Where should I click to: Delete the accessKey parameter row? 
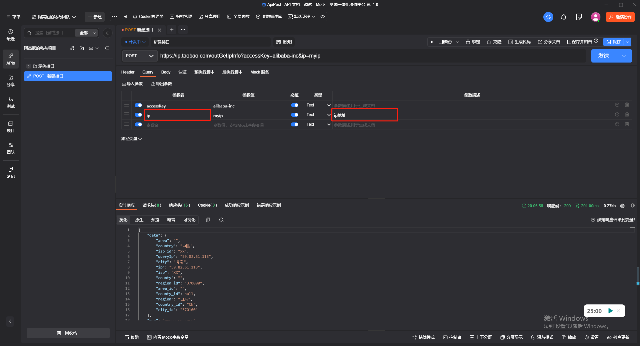click(x=627, y=105)
